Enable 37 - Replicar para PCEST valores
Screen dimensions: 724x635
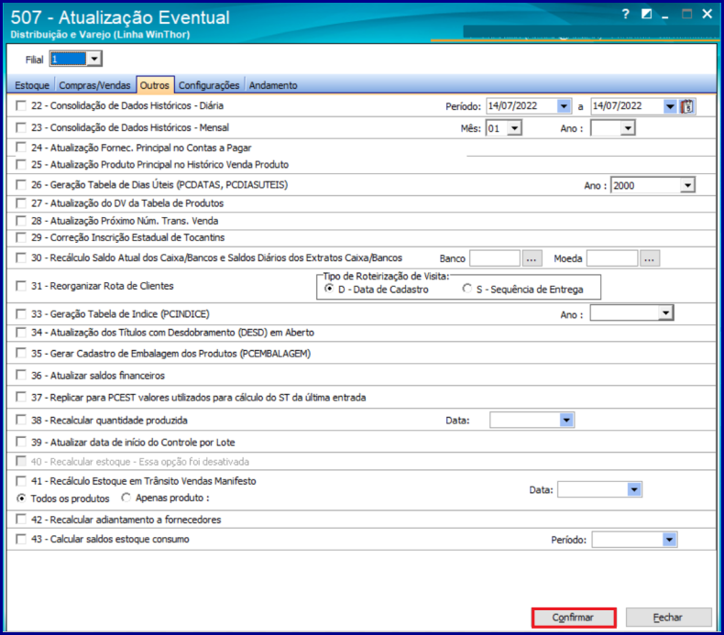pyautogui.click(x=21, y=397)
